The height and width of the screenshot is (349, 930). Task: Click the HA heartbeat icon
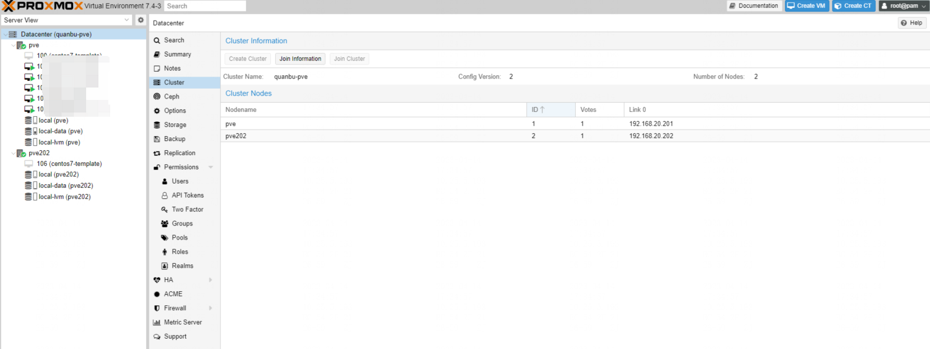tap(157, 280)
